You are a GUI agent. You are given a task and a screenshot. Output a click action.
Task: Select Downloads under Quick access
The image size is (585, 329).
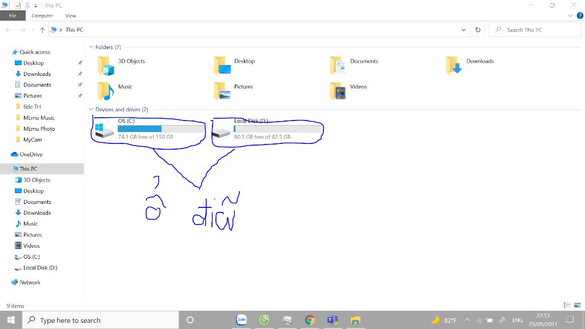(x=37, y=74)
